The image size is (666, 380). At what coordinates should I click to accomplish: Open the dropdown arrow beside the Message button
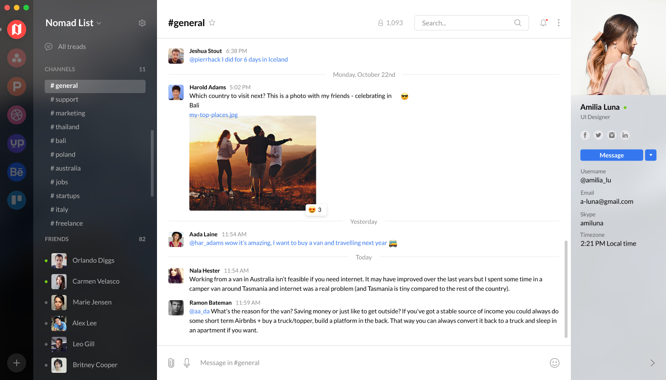point(651,155)
